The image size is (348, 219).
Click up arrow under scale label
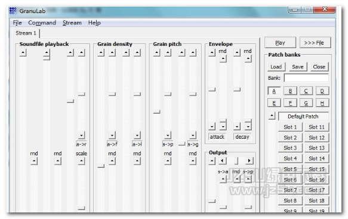pos(81,161)
